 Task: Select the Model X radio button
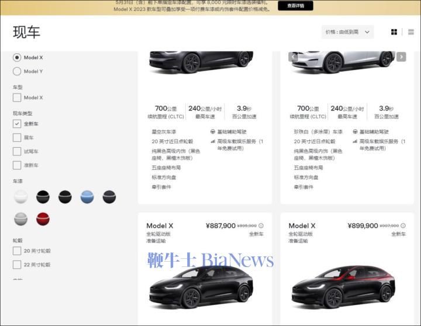pyautogui.click(x=17, y=57)
